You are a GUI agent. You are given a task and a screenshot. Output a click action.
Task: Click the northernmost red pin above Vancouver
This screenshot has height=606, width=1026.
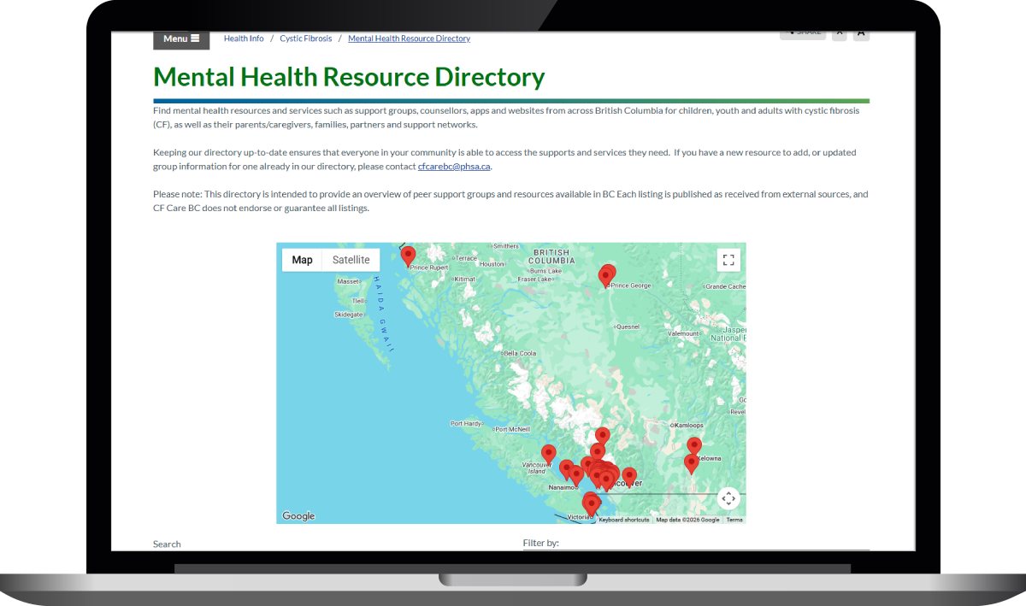coord(603,437)
